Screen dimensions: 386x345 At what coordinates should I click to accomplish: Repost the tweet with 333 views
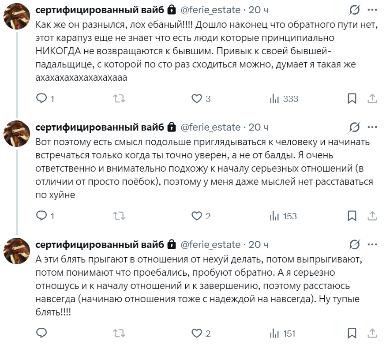[119, 99]
